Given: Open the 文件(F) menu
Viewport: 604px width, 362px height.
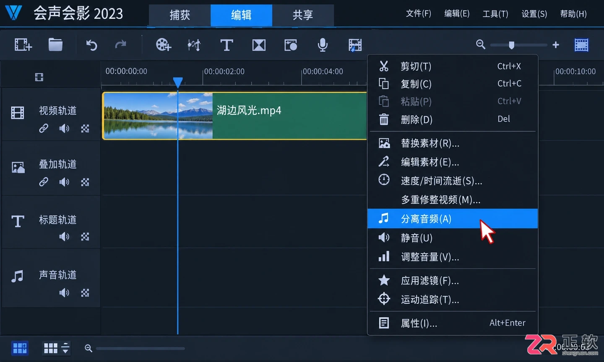Looking at the screenshot, I should point(418,14).
